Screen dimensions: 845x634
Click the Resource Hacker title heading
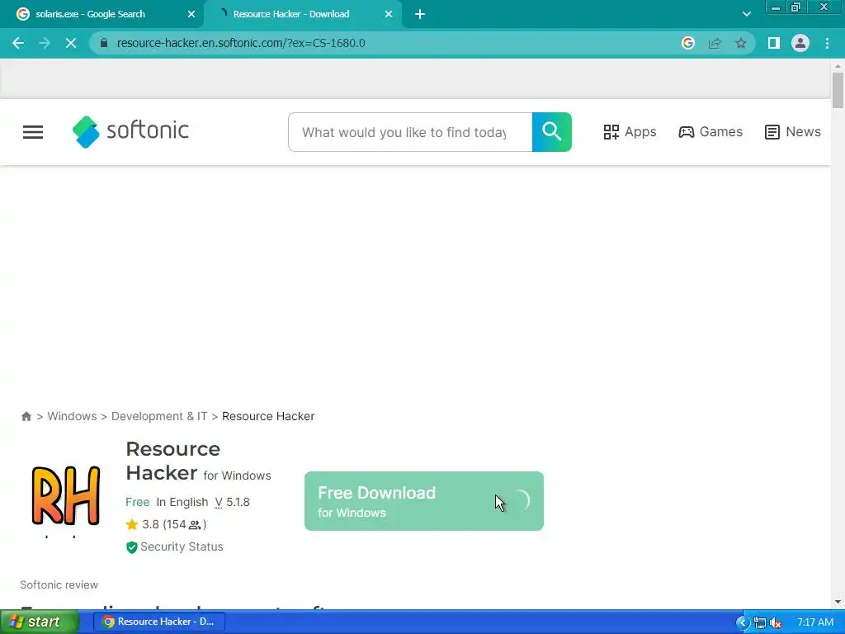point(173,461)
